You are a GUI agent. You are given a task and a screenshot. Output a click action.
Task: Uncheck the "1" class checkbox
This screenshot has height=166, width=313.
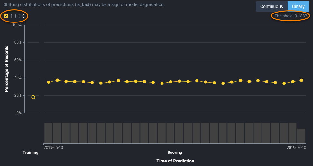click(6, 16)
